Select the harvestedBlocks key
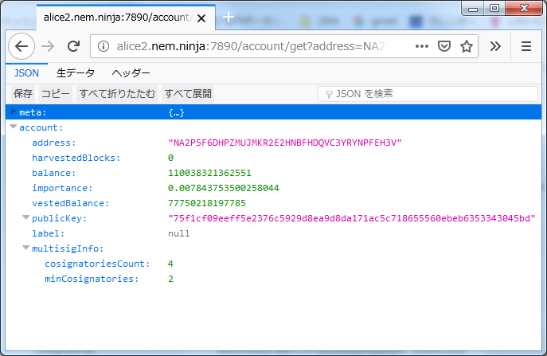The width and height of the screenshot is (547, 356). [76, 158]
